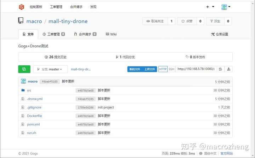Click the src folder icon
The width and height of the screenshot is (255, 158).
click(23, 90)
